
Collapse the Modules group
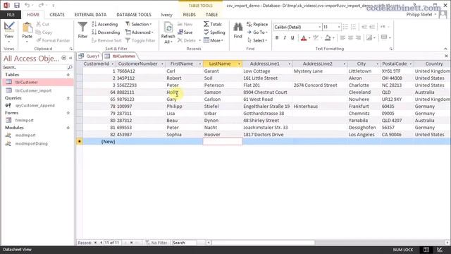click(x=68, y=128)
